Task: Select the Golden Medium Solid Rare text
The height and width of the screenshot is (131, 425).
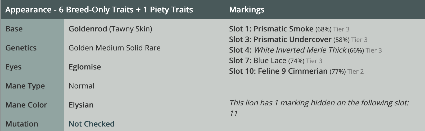Action: pyautogui.click(x=115, y=48)
